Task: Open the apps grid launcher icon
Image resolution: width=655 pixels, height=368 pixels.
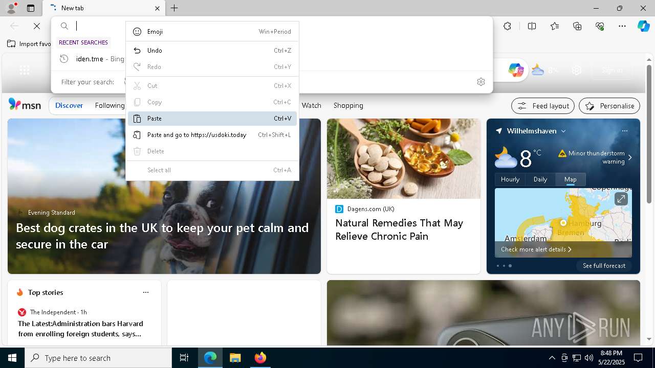Action: tap(25, 70)
